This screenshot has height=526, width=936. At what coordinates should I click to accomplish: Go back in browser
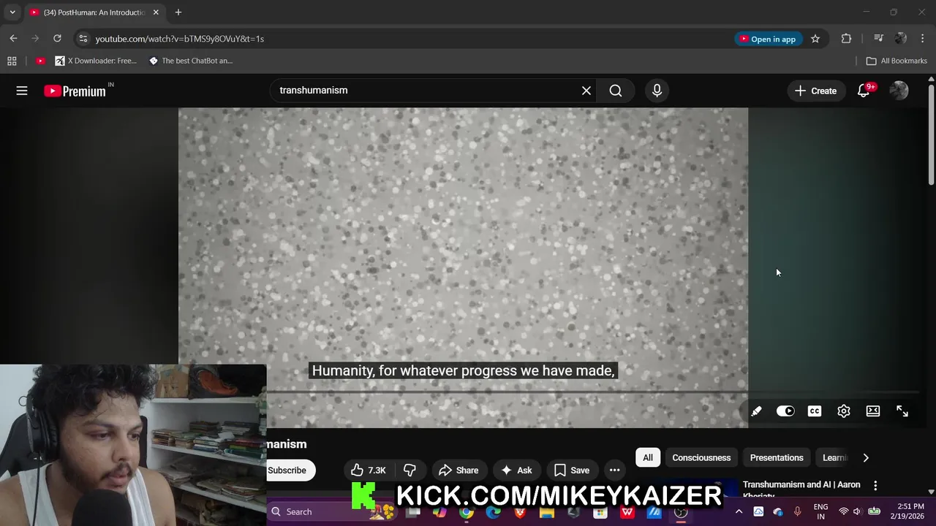(x=13, y=39)
